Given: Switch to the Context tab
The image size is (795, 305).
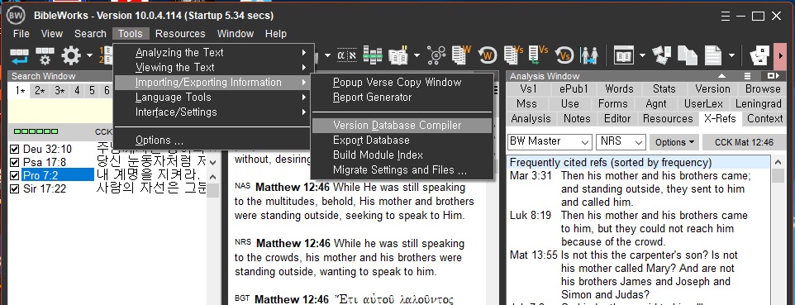Looking at the screenshot, I should coord(764,119).
